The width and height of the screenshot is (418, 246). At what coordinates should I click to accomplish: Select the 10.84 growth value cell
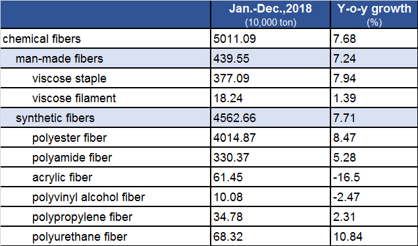(375, 236)
